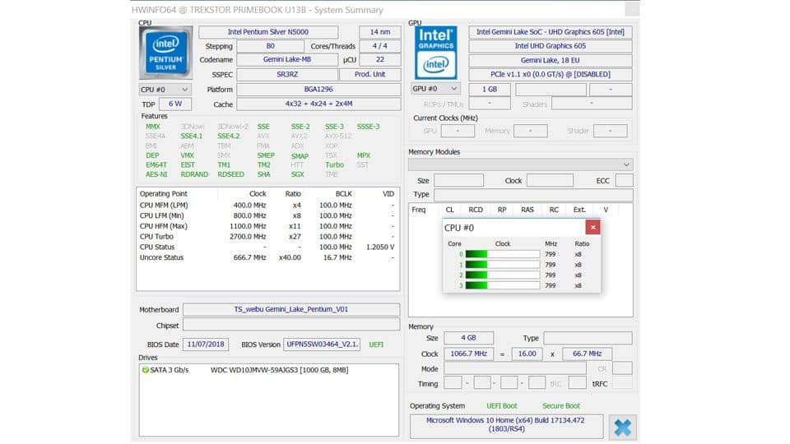Screen dimensions: 790x444
Task: Click core 3 clock bar
Action: (502, 285)
